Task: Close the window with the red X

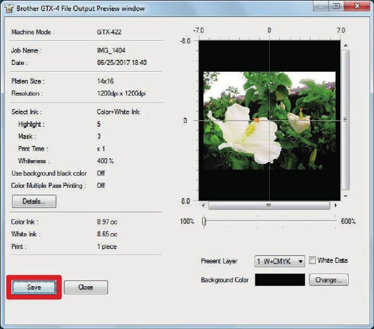Action: point(357,6)
